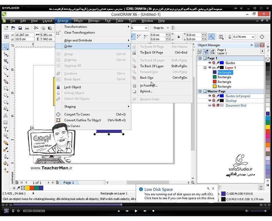Open the zoom level dropdown arrow
Image resolution: width=272 pixels, height=221 pixels.
click(146, 28)
